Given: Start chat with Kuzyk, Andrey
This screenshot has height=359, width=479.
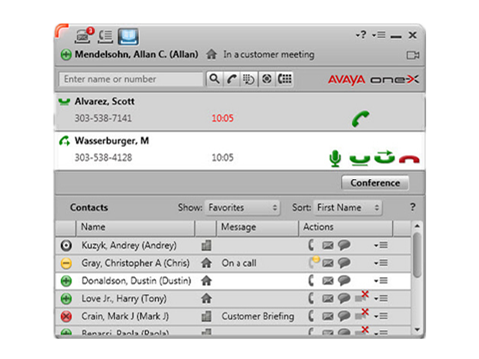Looking at the screenshot, I should (344, 245).
